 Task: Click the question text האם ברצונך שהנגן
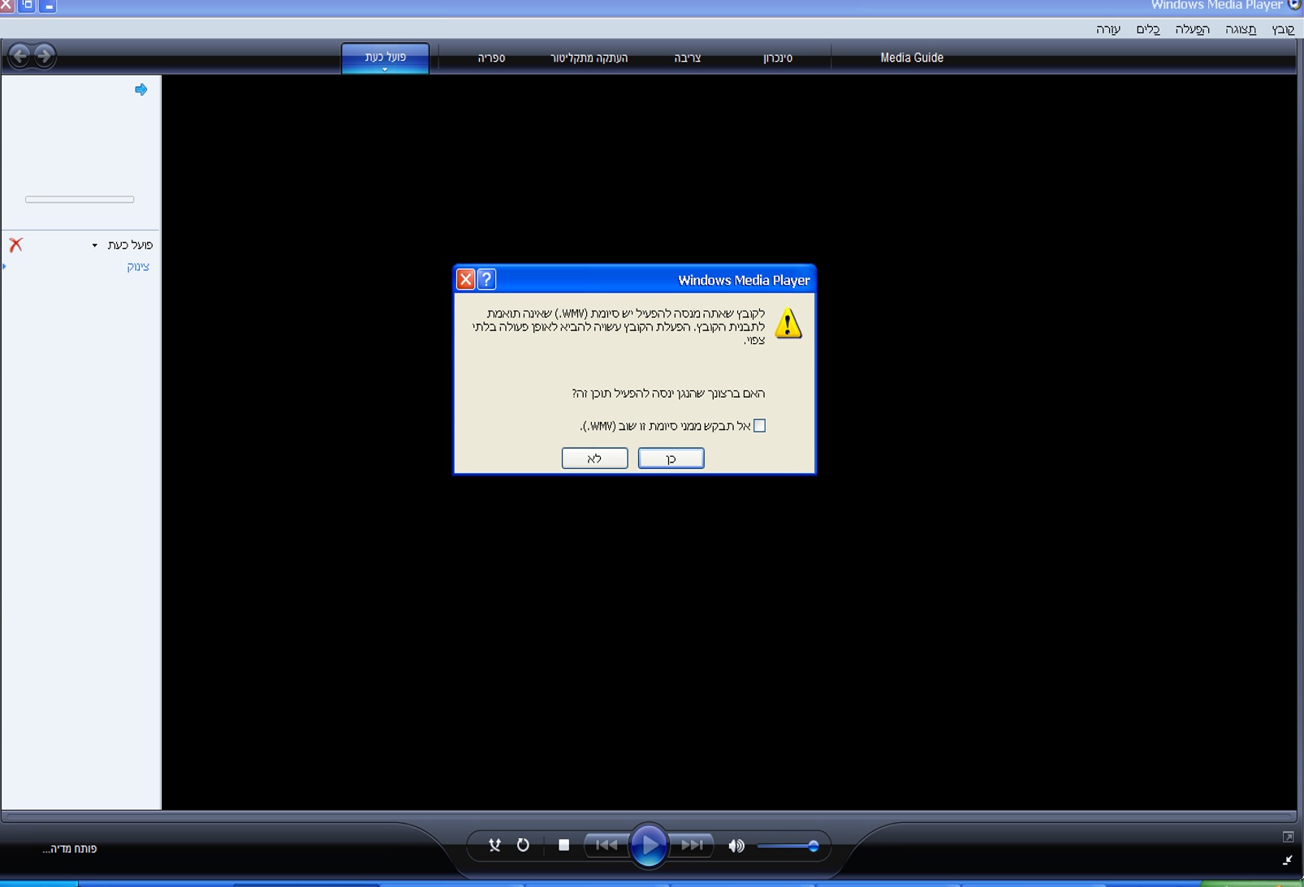click(x=668, y=394)
